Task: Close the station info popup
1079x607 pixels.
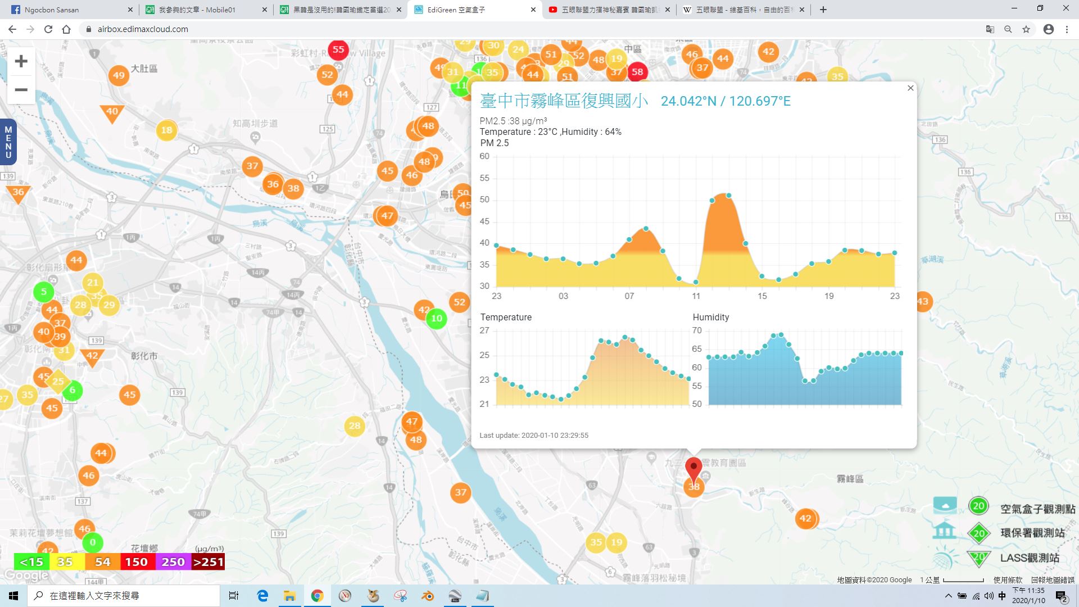Action: (910, 88)
